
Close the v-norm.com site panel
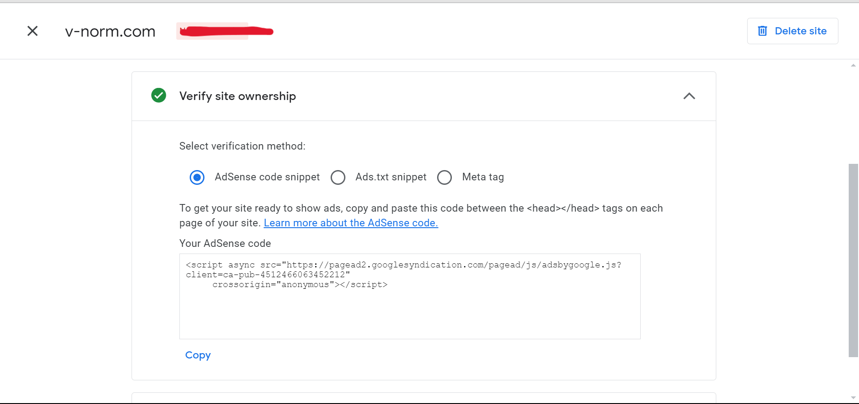[32, 31]
